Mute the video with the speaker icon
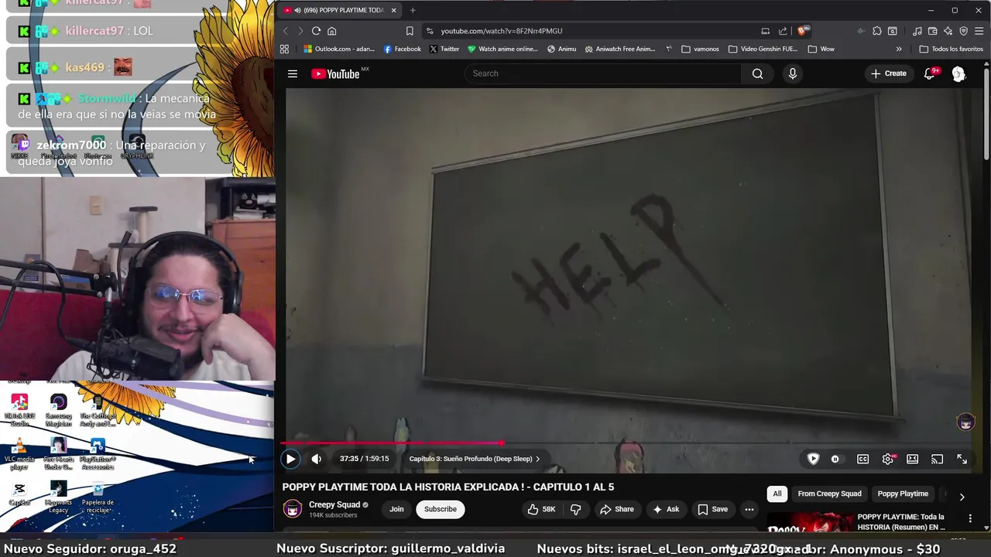This screenshot has height=557, width=991. 316,459
